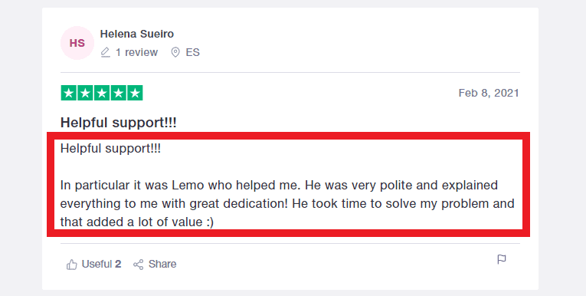Click the fifth green rating star
586x296 pixels.
click(x=135, y=94)
